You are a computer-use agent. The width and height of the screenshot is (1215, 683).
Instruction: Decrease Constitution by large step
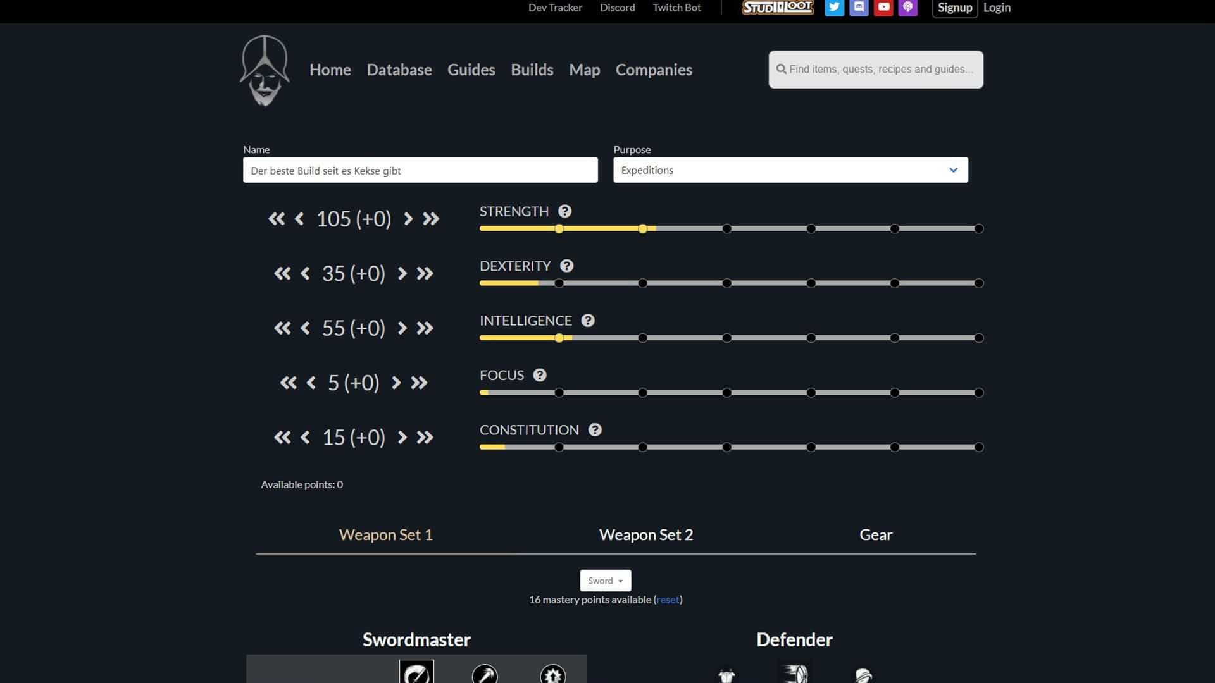[x=282, y=438]
